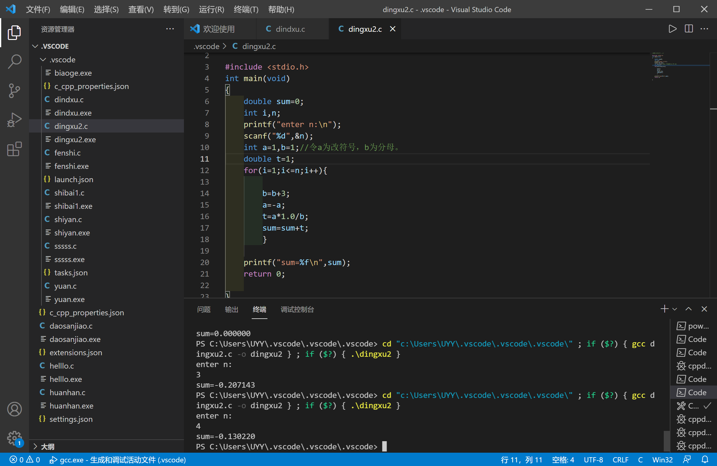Open the 编辑(E) menu

pos(72,9)
